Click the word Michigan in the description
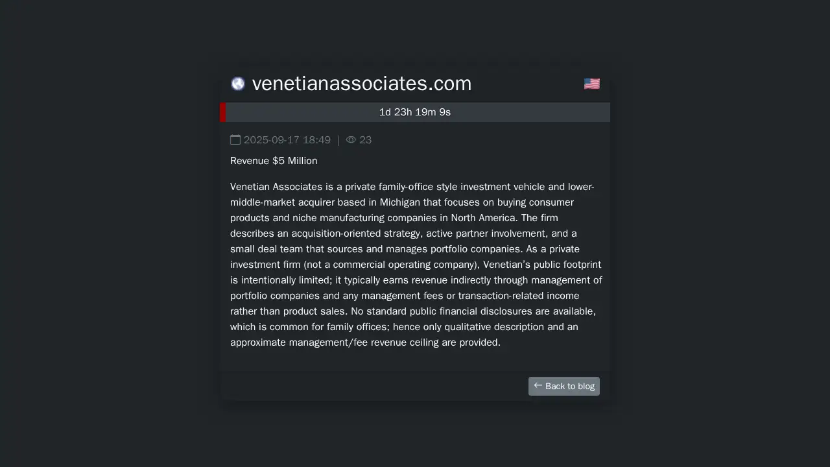 [x=399, y=202]
